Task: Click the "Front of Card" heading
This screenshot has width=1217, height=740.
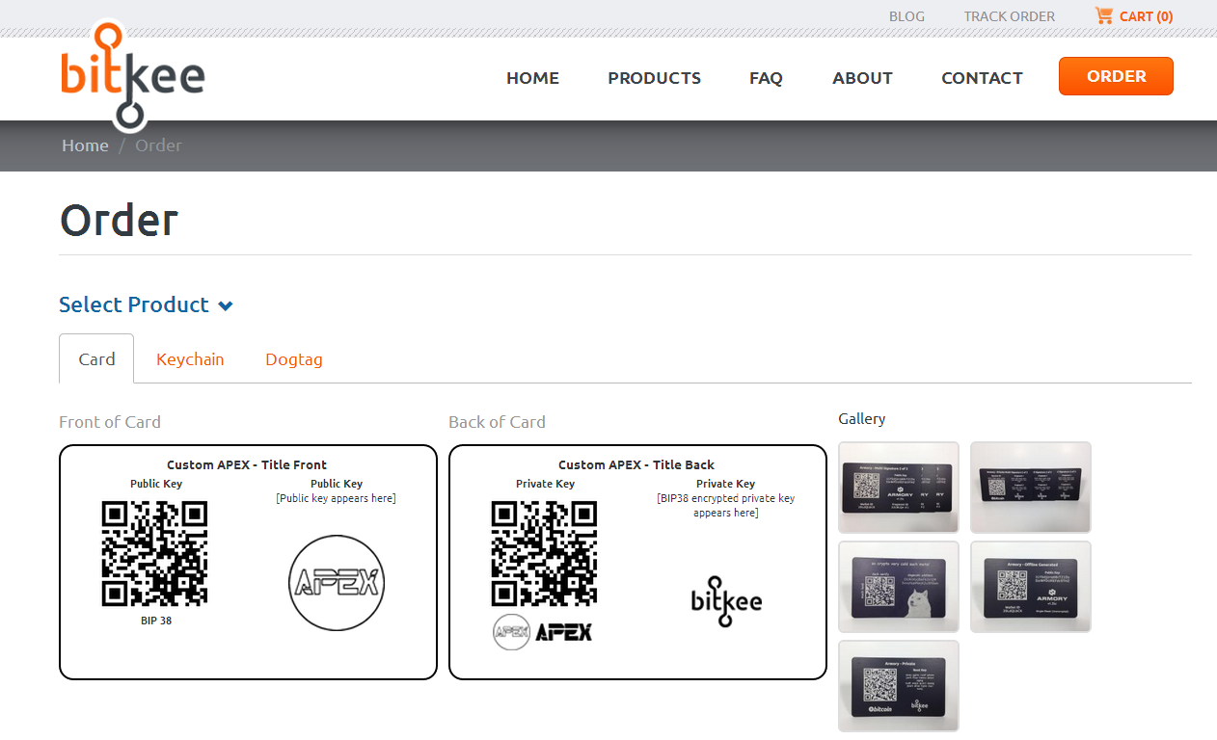Action: pyautogui.click(x=110, y=422)
